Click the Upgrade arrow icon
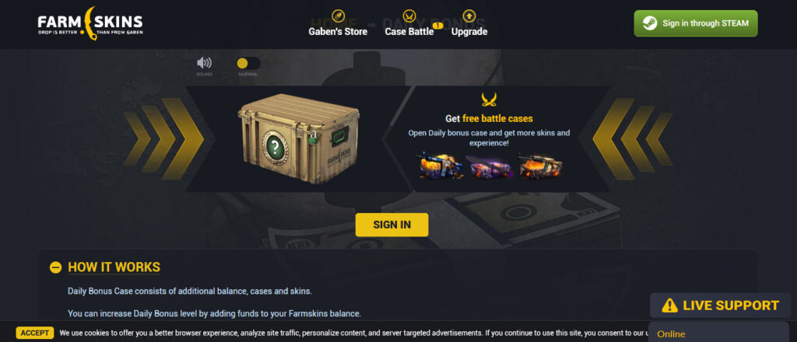The width and height of the screenshot is (797, 342). click(x=469, y=16)
